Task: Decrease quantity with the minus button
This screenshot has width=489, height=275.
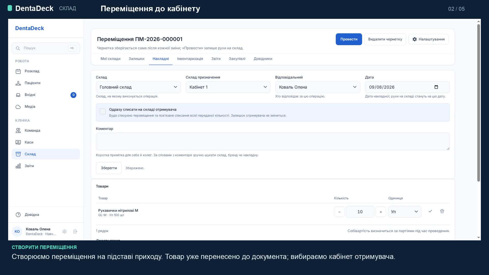Action: tap(339, 212)
